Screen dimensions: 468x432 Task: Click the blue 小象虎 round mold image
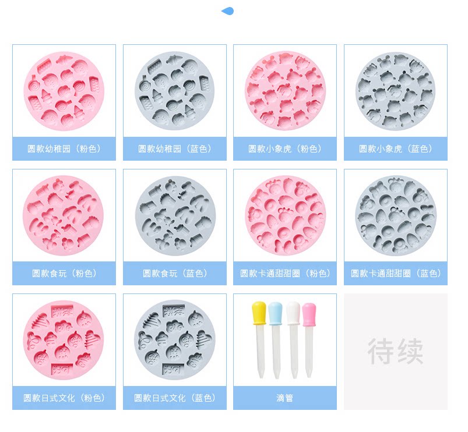[x=396, y=91]
